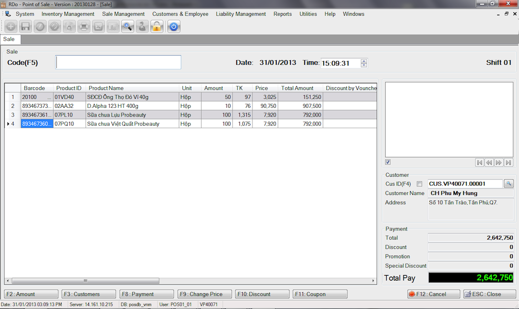Uncheck the checkbox below the preview panel

[388, 162]
